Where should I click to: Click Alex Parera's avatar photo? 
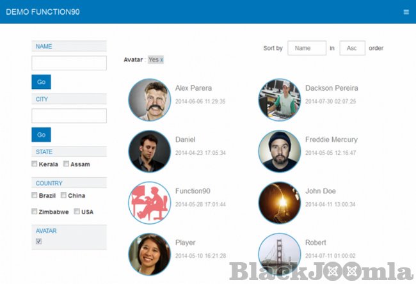[x=149, y=99]
